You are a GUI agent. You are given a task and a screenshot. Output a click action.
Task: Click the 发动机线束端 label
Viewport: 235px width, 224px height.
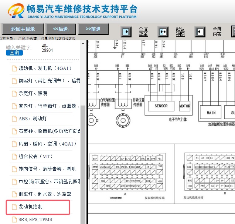click(x=193, y=198)
